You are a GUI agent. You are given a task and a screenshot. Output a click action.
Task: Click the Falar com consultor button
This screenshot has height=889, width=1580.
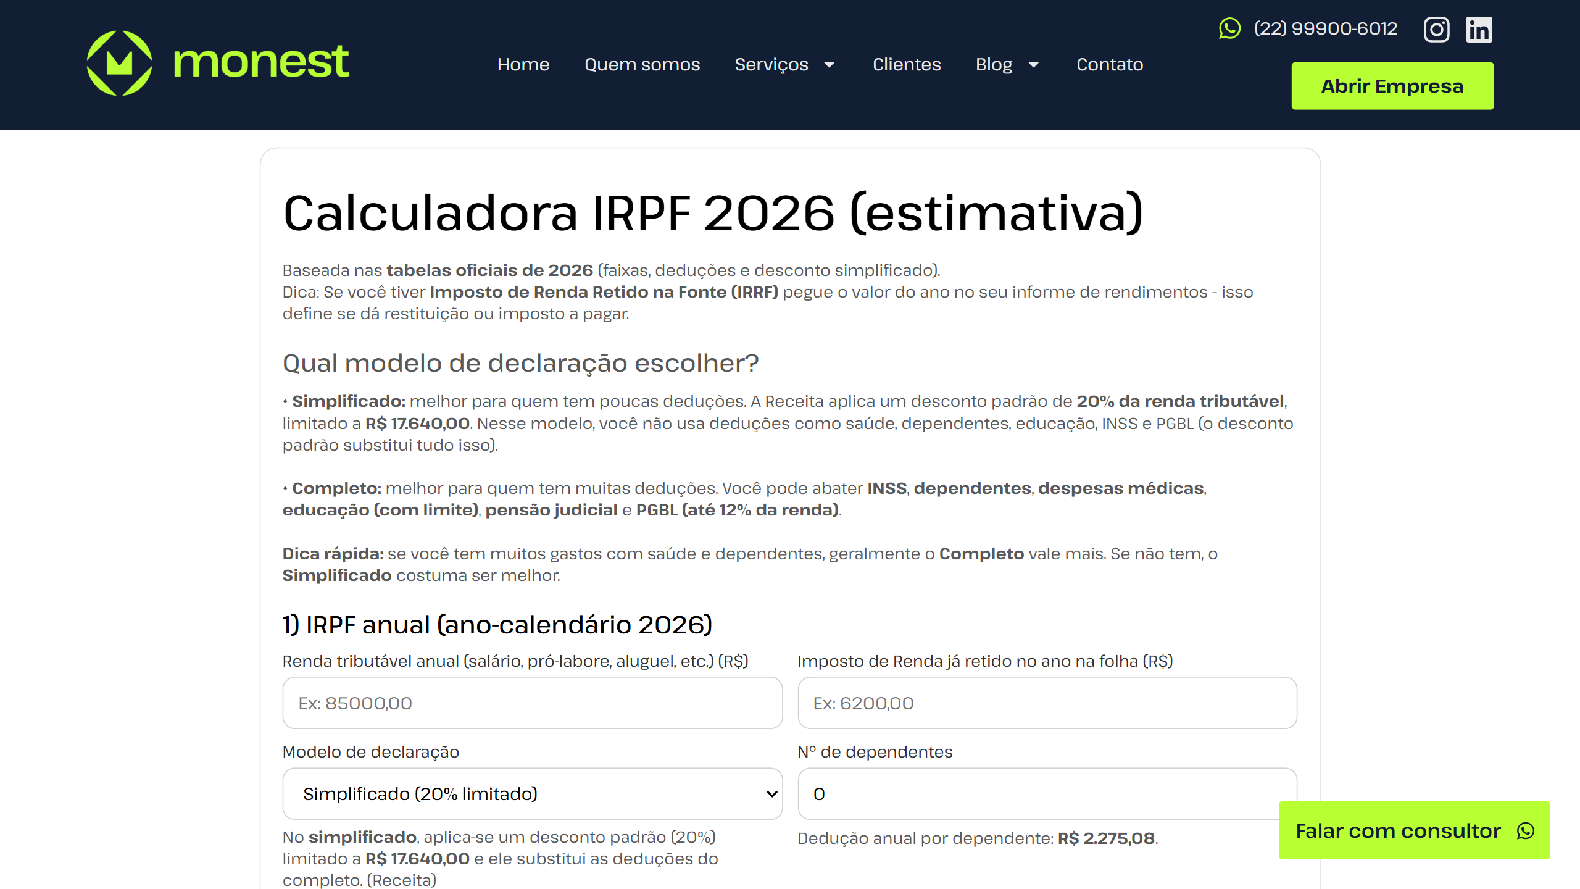coord(1414,830)
